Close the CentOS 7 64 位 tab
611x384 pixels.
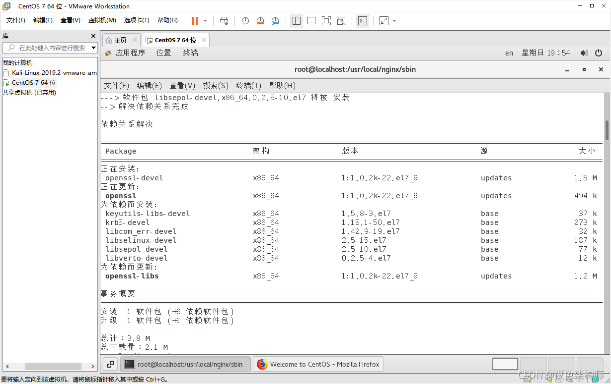pyautogui.click(x=203, y=40)
